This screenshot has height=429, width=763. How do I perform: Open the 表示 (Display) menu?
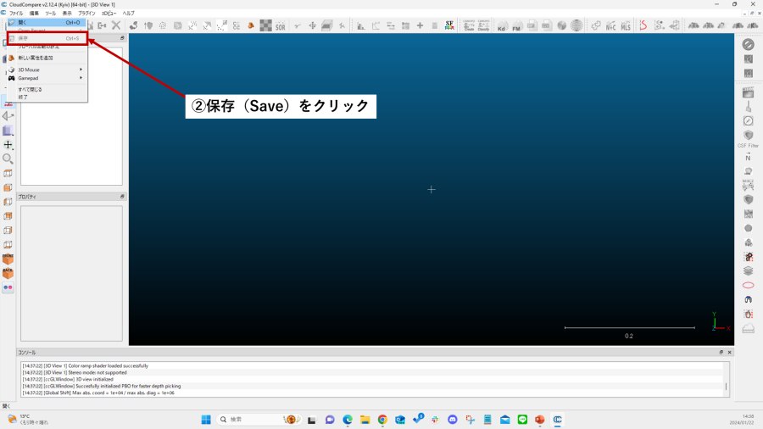pos(67,13)
